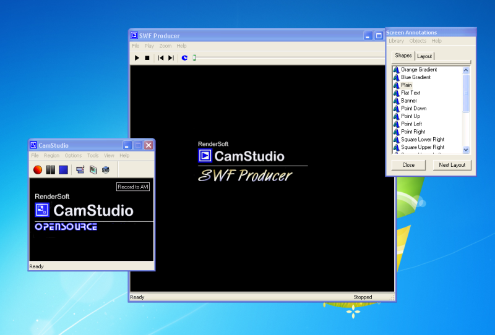
Task: Click the shapes list scroll up arrow
Action: pyautogui.click(x=466, y=70)
